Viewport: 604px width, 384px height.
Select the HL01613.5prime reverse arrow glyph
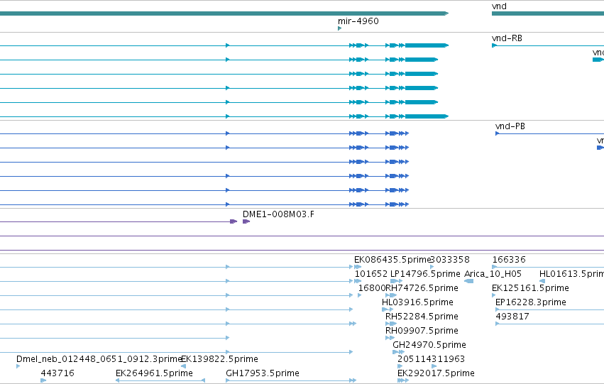[x=542, y=281]
